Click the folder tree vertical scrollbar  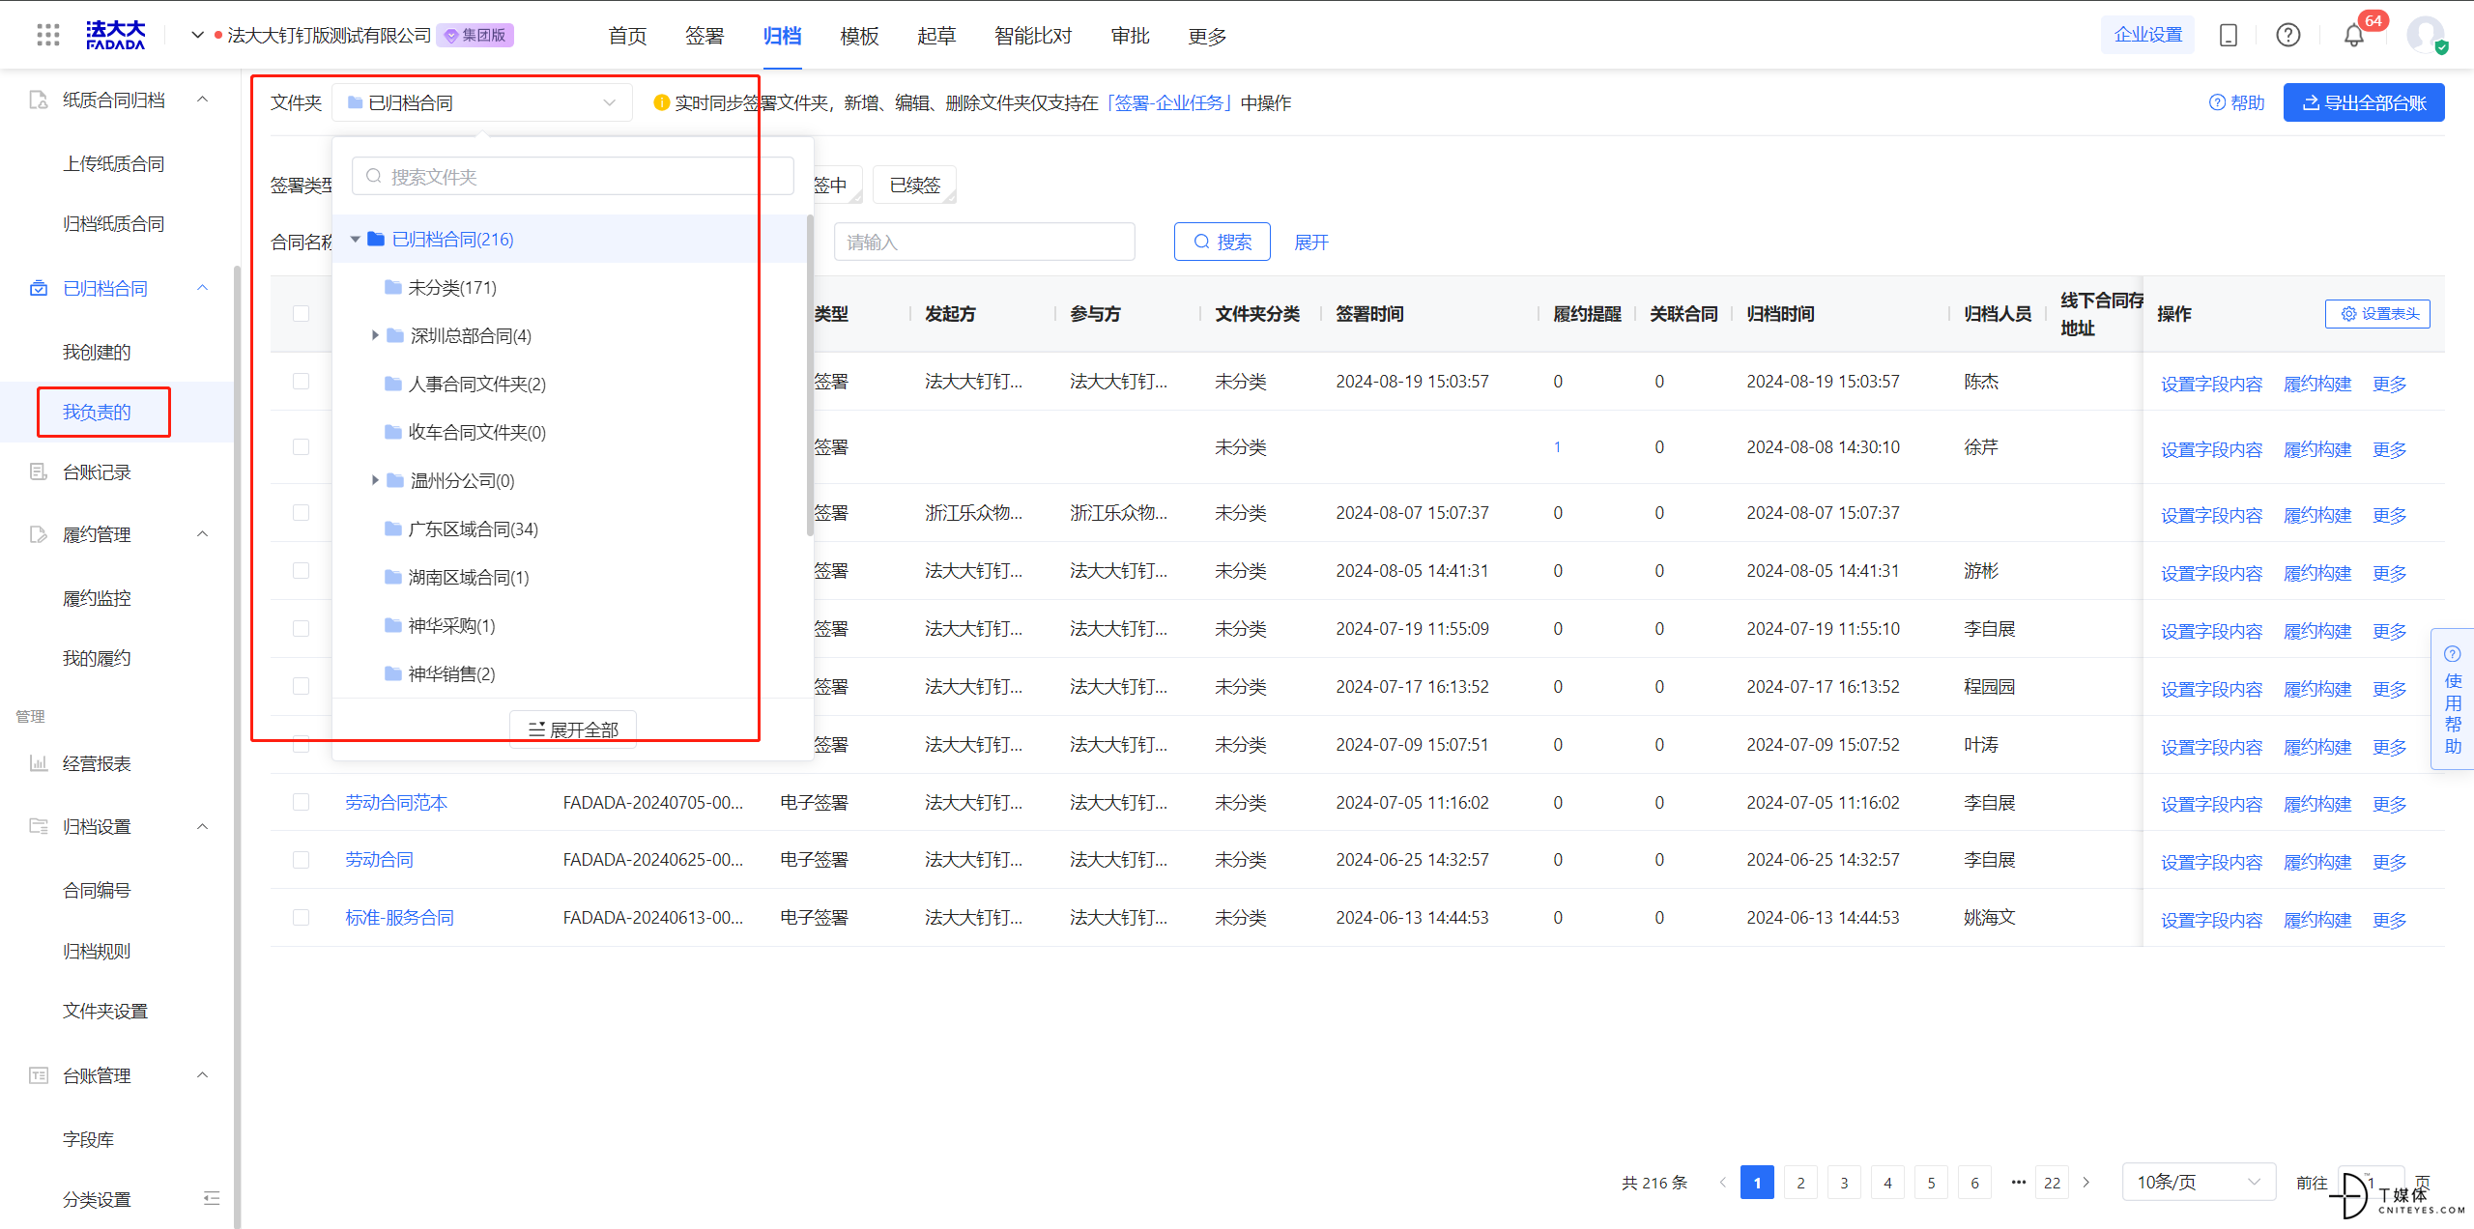coord(810,377)
